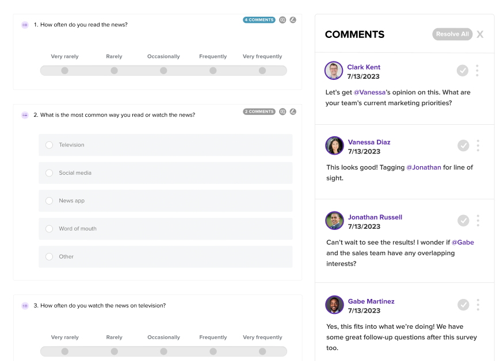Open the 4 Comments badge on question 1
This screenshot has height=361, width=500.
(259, 20)
